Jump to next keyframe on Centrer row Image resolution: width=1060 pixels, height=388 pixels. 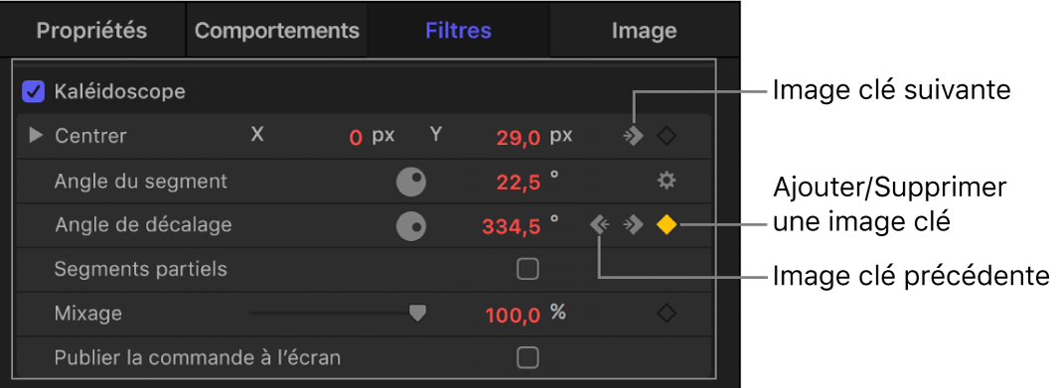tap(633, 136)
